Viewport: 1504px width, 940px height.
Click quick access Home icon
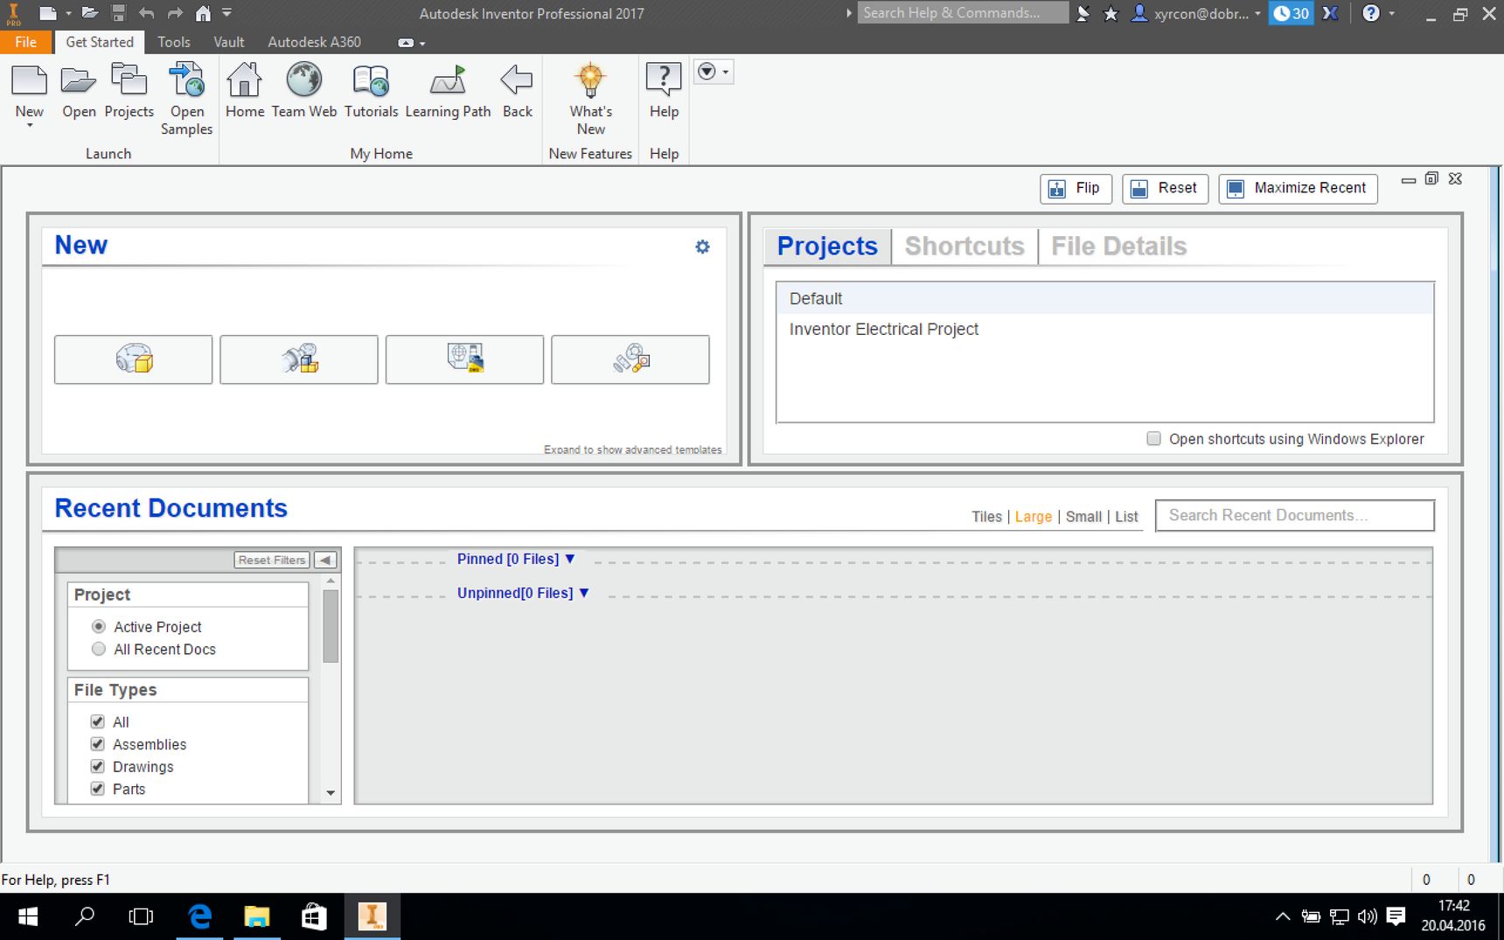pyautogui.click(x=203, y=13)
